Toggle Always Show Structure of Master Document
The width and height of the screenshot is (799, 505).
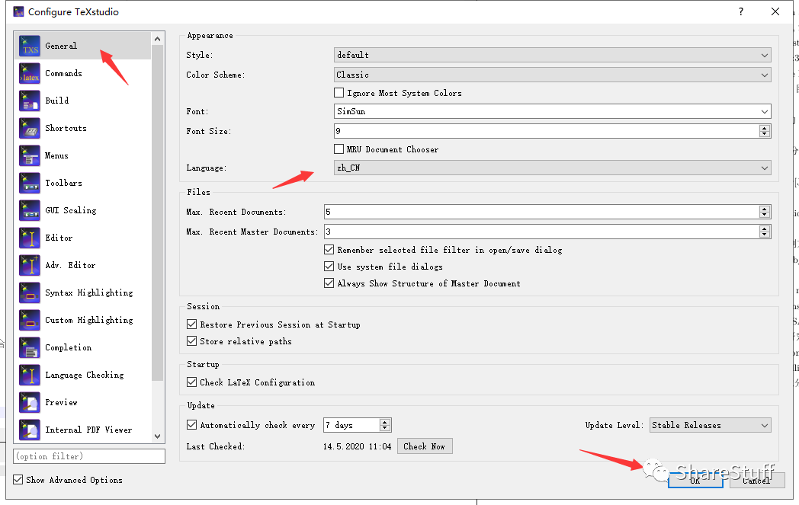(329, 283)
